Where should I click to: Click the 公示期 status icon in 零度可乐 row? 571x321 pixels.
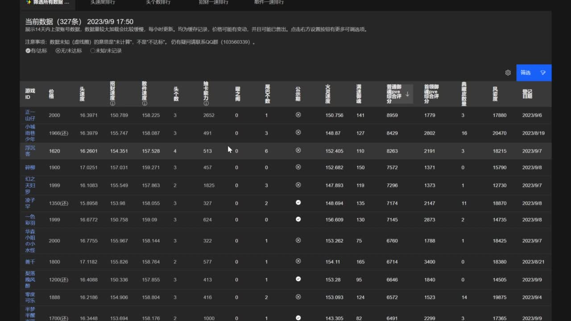click(x=298, y=296)
